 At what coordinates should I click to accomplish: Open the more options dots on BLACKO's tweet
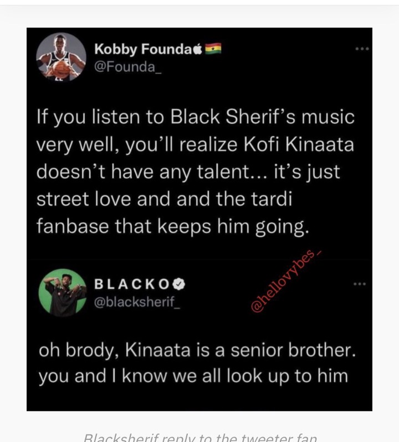360,284
